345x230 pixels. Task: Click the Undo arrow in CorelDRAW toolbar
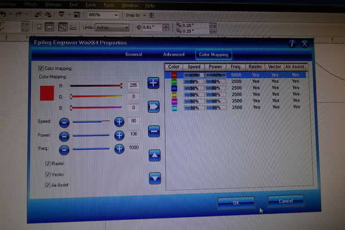(x=3, y=15)
